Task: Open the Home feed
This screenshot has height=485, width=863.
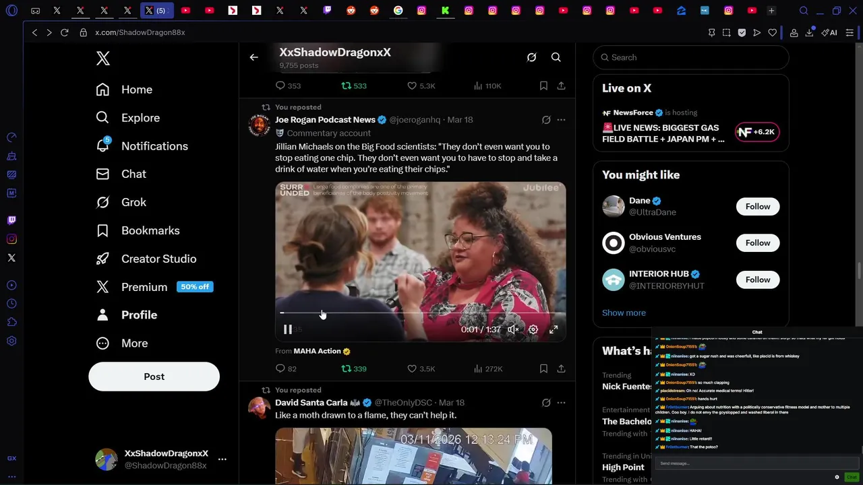Action: [124, 90]
